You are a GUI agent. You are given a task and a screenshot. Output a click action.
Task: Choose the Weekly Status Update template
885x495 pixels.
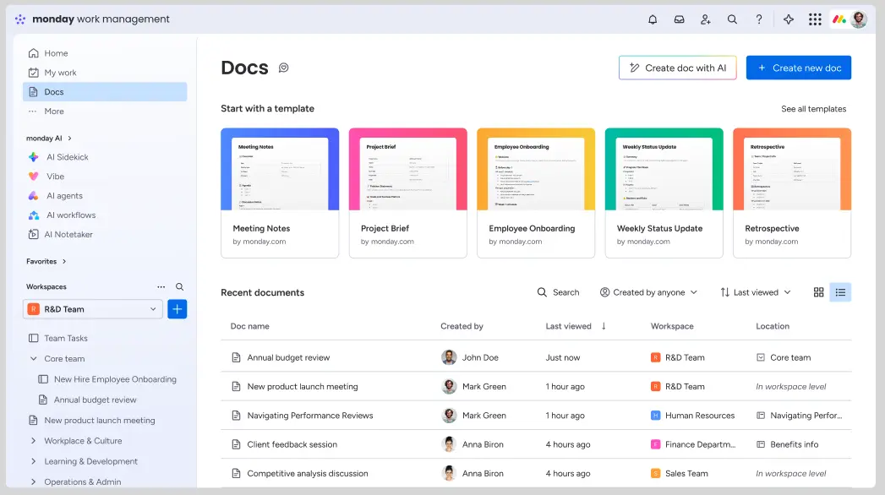pos(664,193)
